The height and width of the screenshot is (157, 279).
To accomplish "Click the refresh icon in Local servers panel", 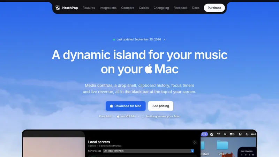I will tap(195, 142).
